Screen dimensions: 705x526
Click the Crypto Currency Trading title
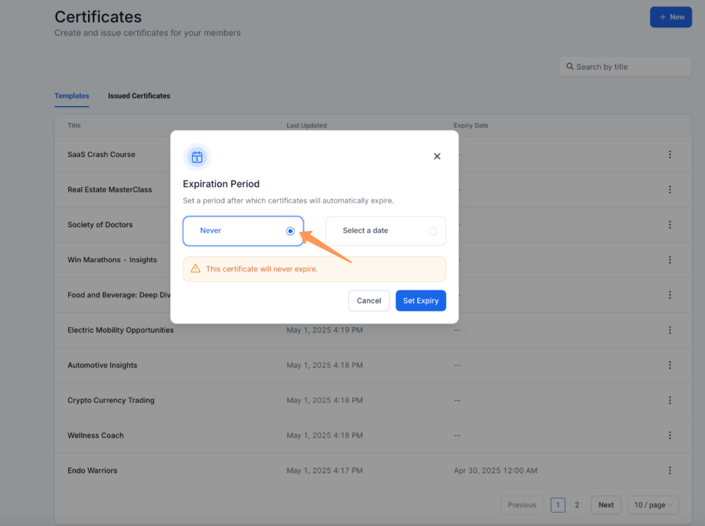coord(110,400)
